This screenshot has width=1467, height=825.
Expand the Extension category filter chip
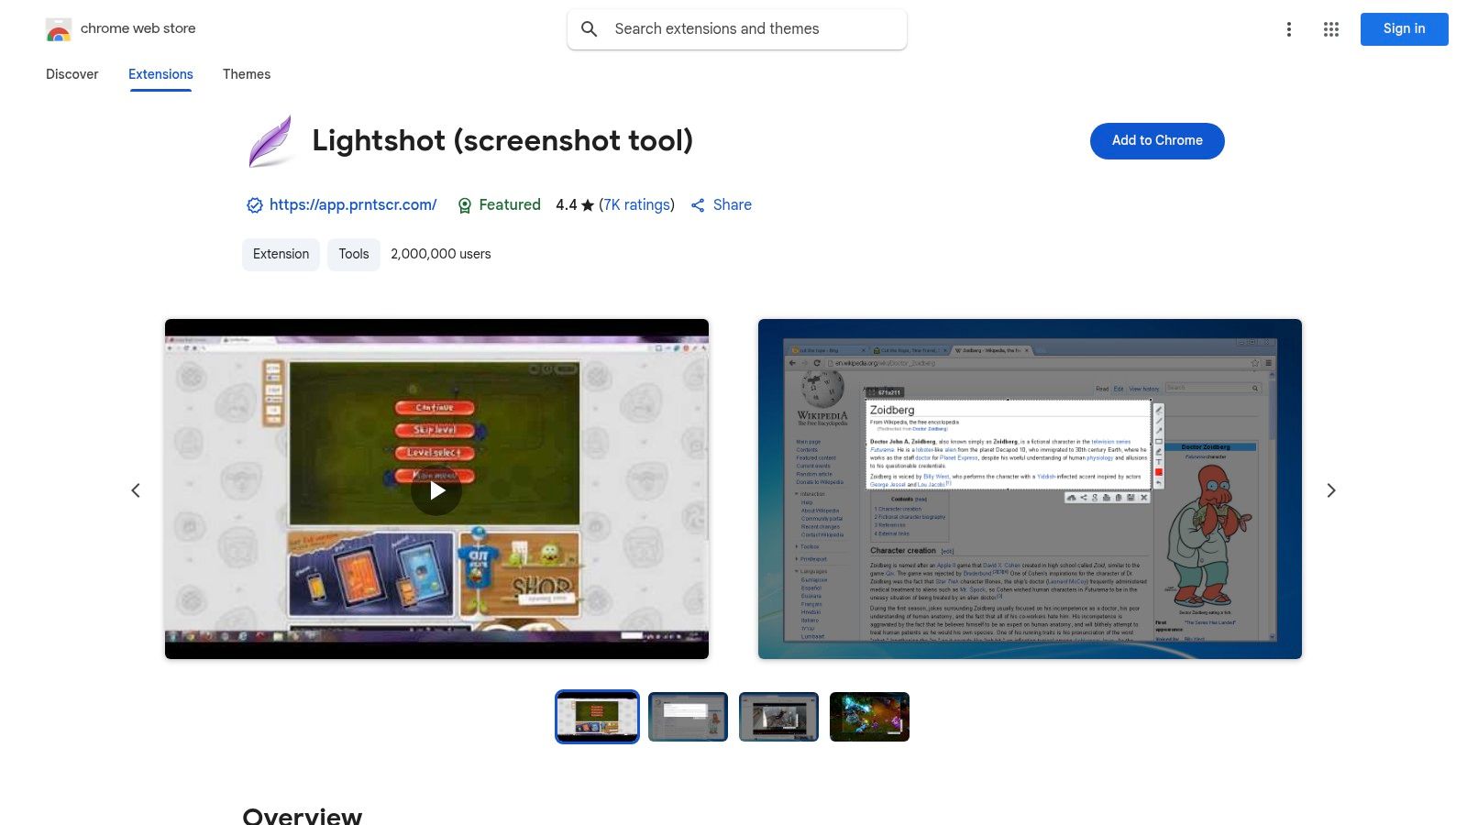pyautogui.click(x=281, y=254)
